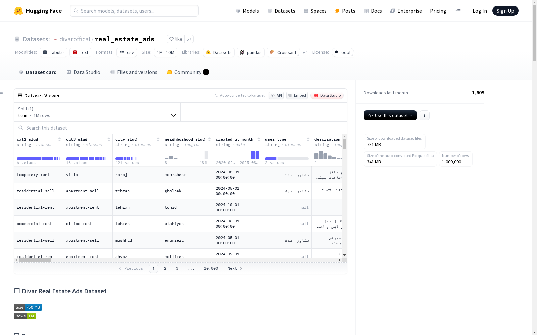
Task: Click the heading anchor icon beside Divar Real Estate
Action: click(17, 291)
